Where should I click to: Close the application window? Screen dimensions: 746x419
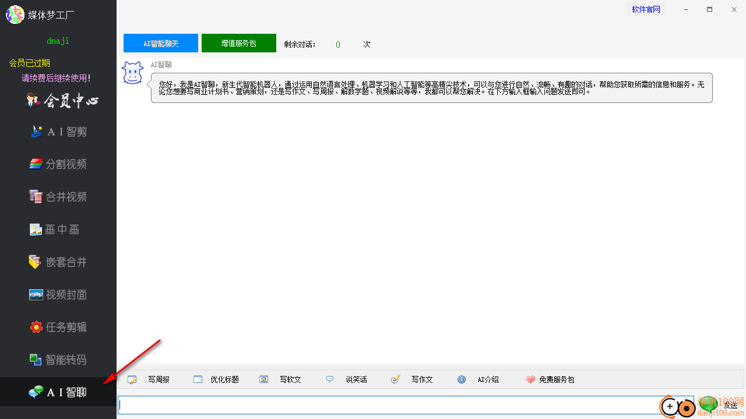[x=734, y=9]
